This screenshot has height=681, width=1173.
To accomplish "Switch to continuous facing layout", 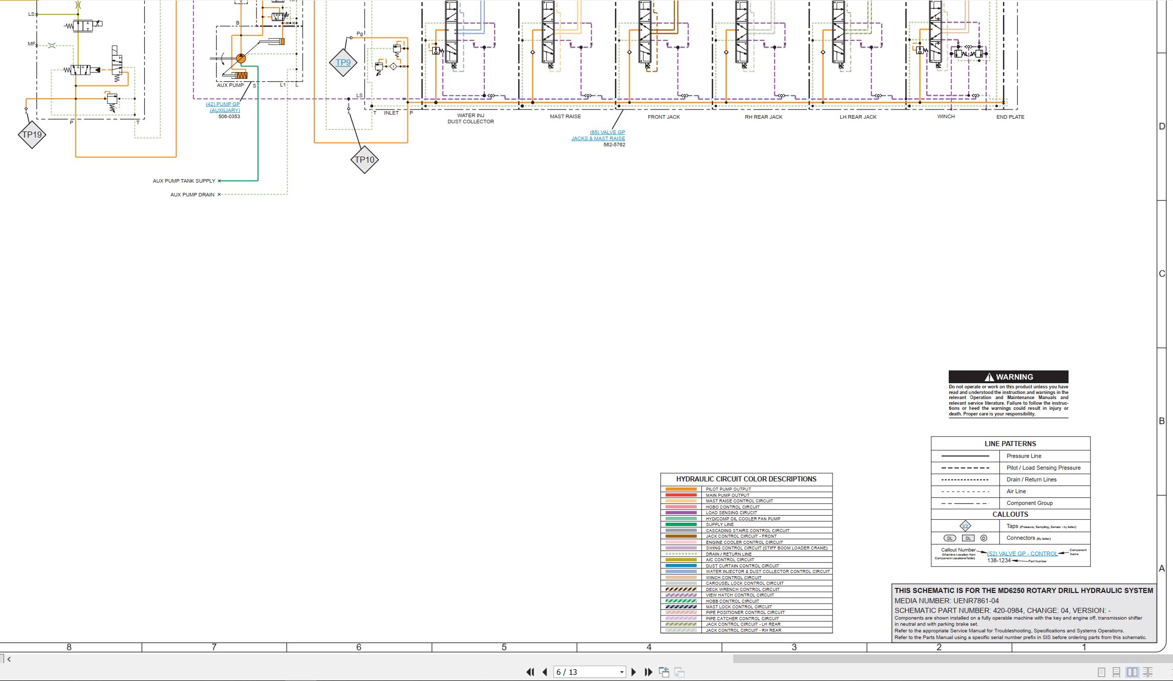I will coord(1148,672).
